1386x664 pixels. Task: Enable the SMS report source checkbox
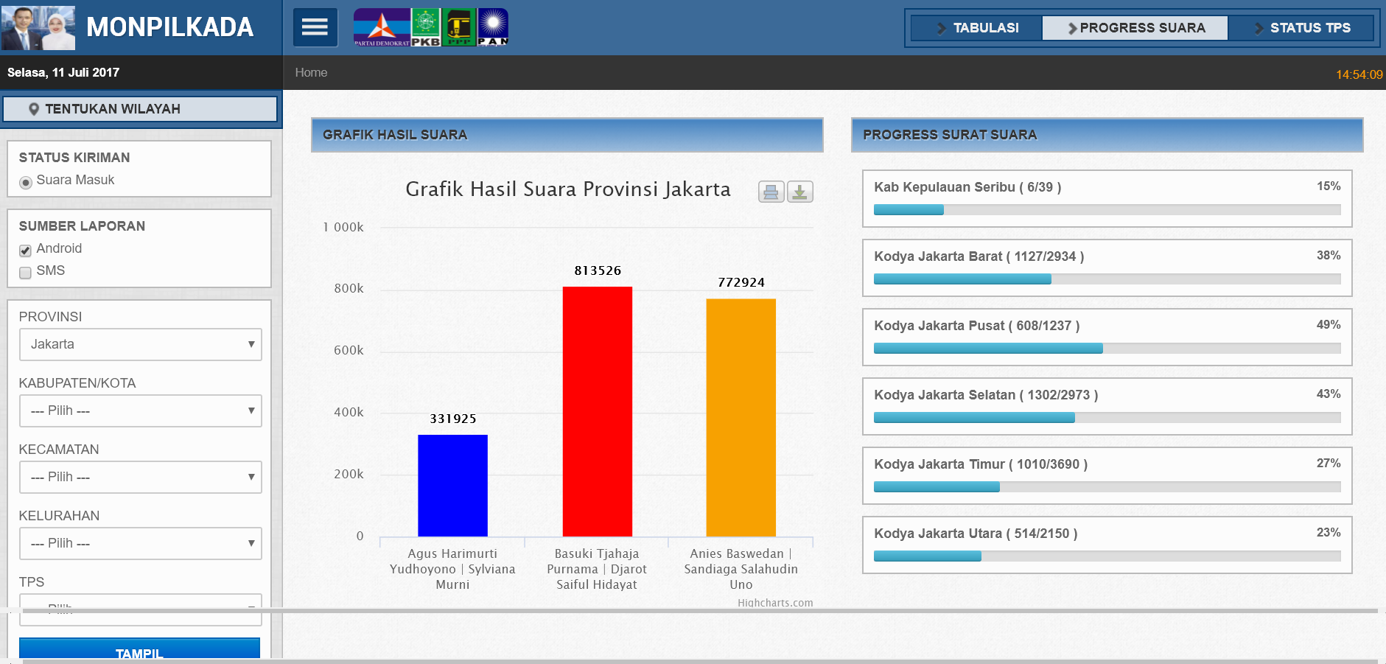coord(26,273)
